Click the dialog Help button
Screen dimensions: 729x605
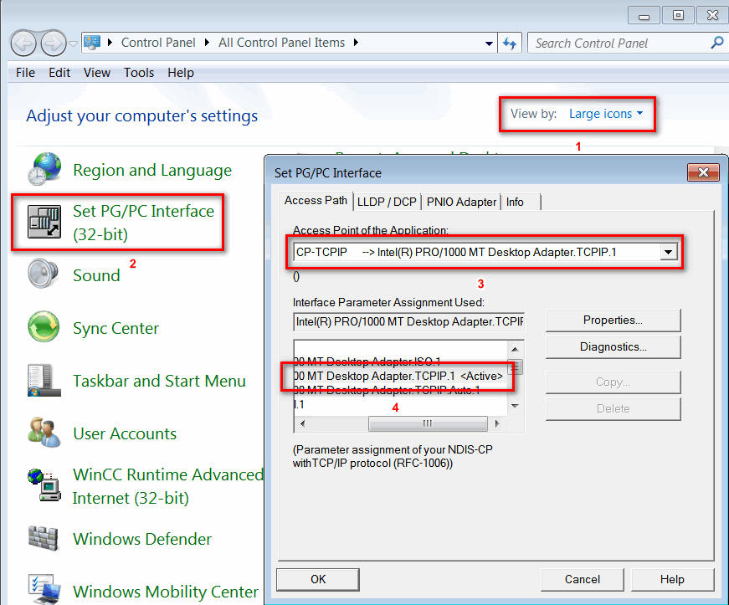pyautogui.click(x=672, y=579)
